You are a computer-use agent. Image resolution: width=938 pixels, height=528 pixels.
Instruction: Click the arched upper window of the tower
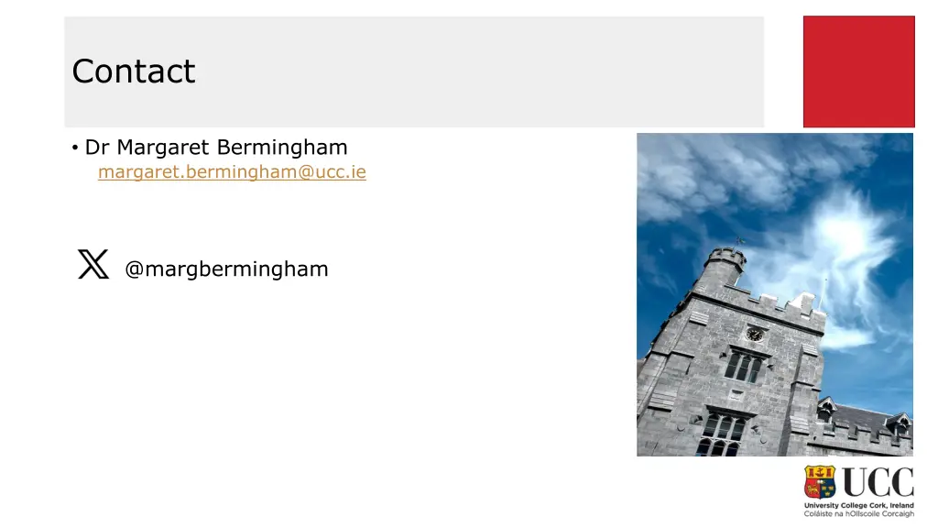(x=744, y=366)
